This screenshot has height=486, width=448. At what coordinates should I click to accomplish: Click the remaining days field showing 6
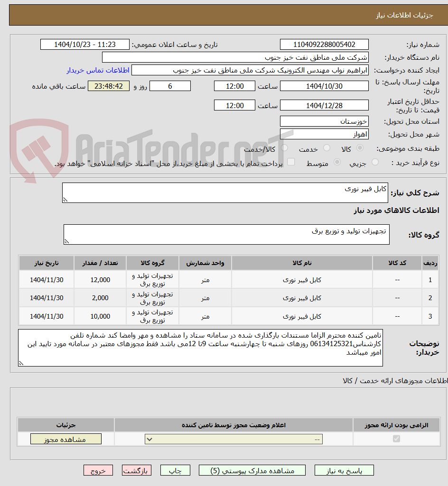tap(170, 86)
